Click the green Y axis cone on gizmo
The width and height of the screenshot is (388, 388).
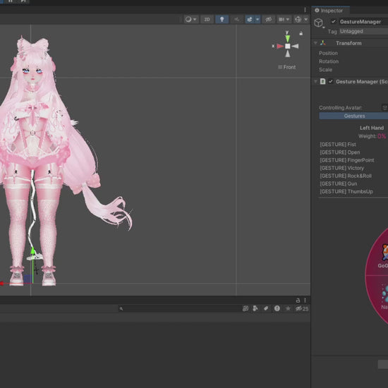(x=287, y=39)
